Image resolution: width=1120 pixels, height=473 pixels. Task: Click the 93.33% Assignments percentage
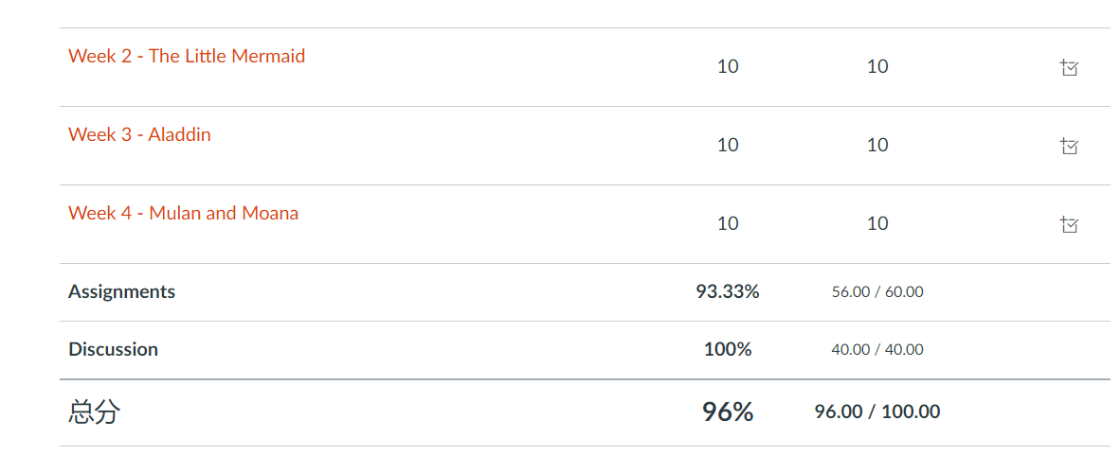pyautogui.click(x=728, y=291)
